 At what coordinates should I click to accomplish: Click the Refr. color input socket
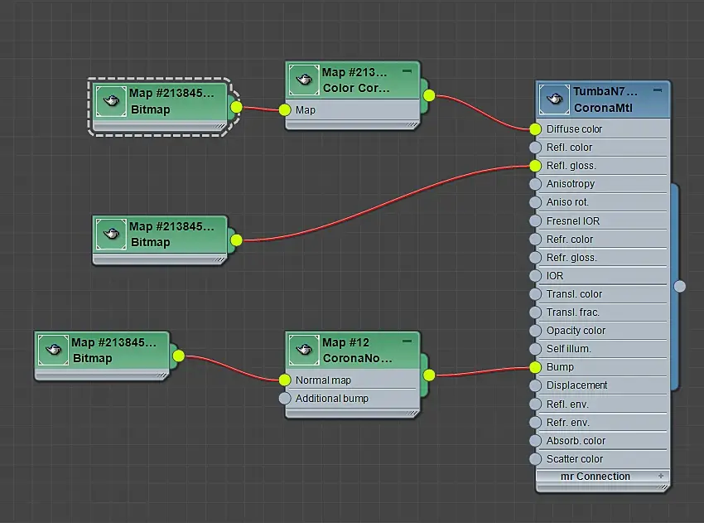(x=535, y=240)
